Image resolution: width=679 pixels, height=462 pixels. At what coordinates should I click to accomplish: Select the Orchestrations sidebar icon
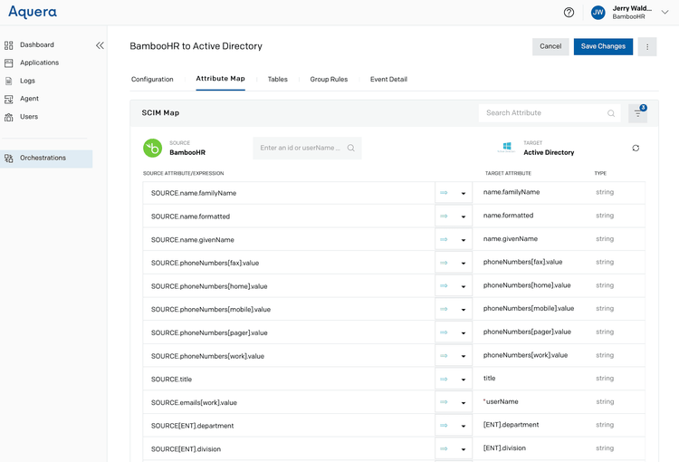[9, 159]
